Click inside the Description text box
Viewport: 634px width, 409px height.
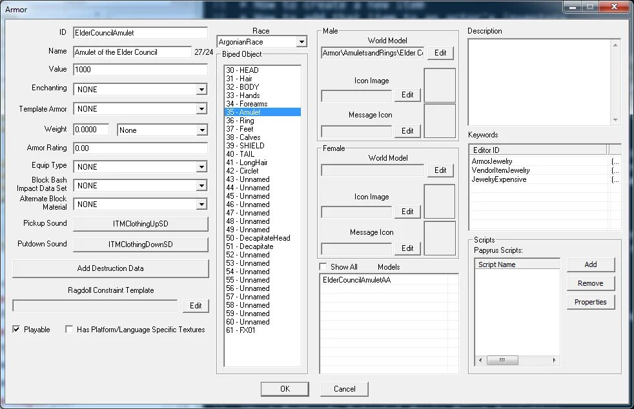540,83
